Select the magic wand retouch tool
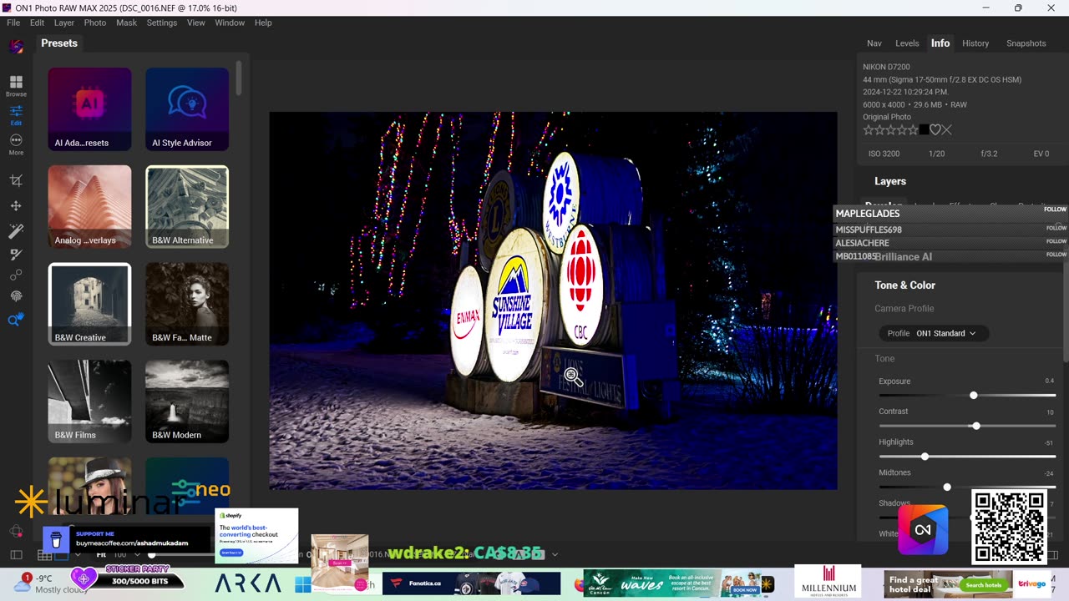 click(x=16, y=230)
